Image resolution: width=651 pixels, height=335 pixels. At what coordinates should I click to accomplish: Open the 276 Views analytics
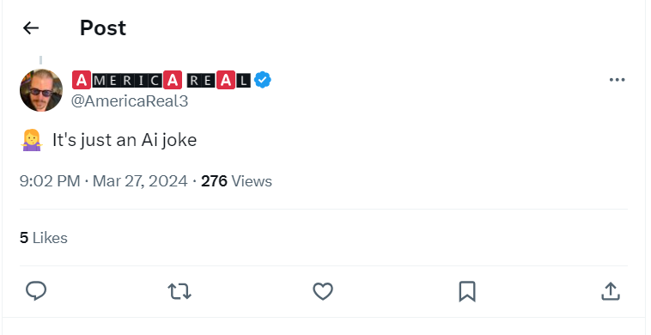pos(236,181)
